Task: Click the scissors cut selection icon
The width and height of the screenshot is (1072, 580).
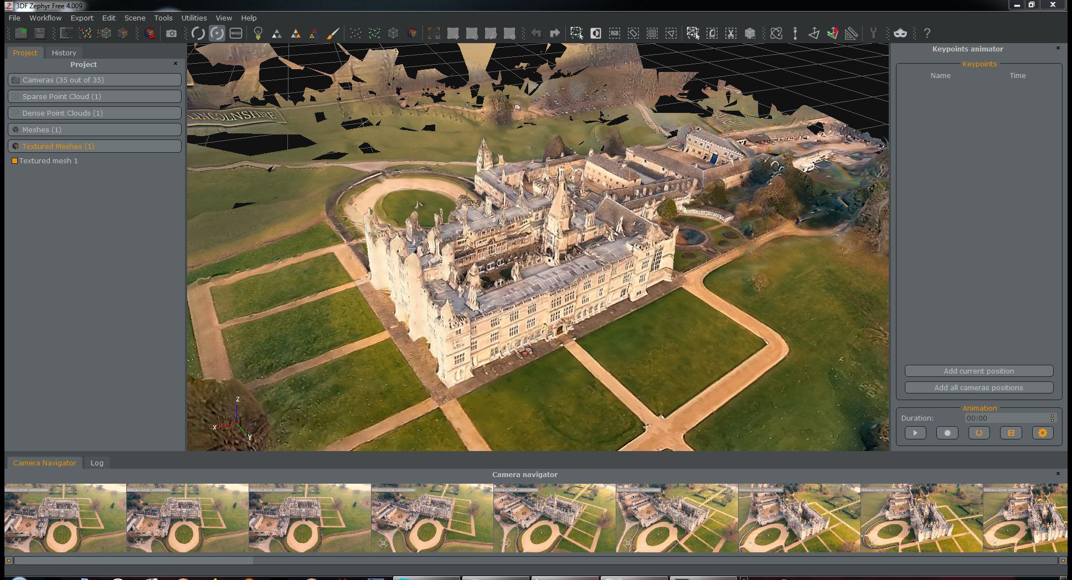Action: click(x=731, y=33)
